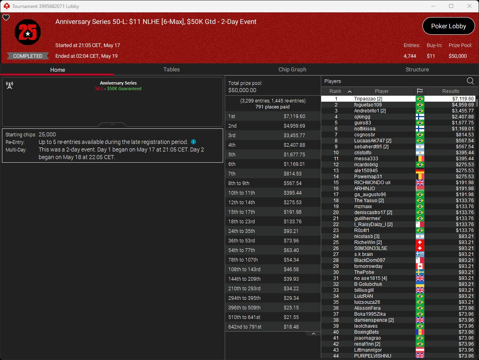Screen dimensions: 479x360
Task: Click the search magnifier in Players panel
Action: pyautogui.click(x=470, y=81)
